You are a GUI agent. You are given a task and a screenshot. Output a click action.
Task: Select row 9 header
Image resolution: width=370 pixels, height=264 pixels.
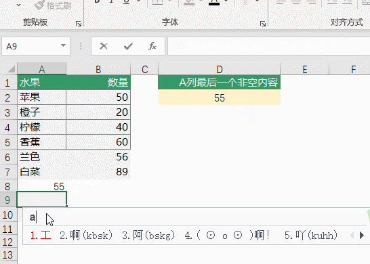click(8, 200)
